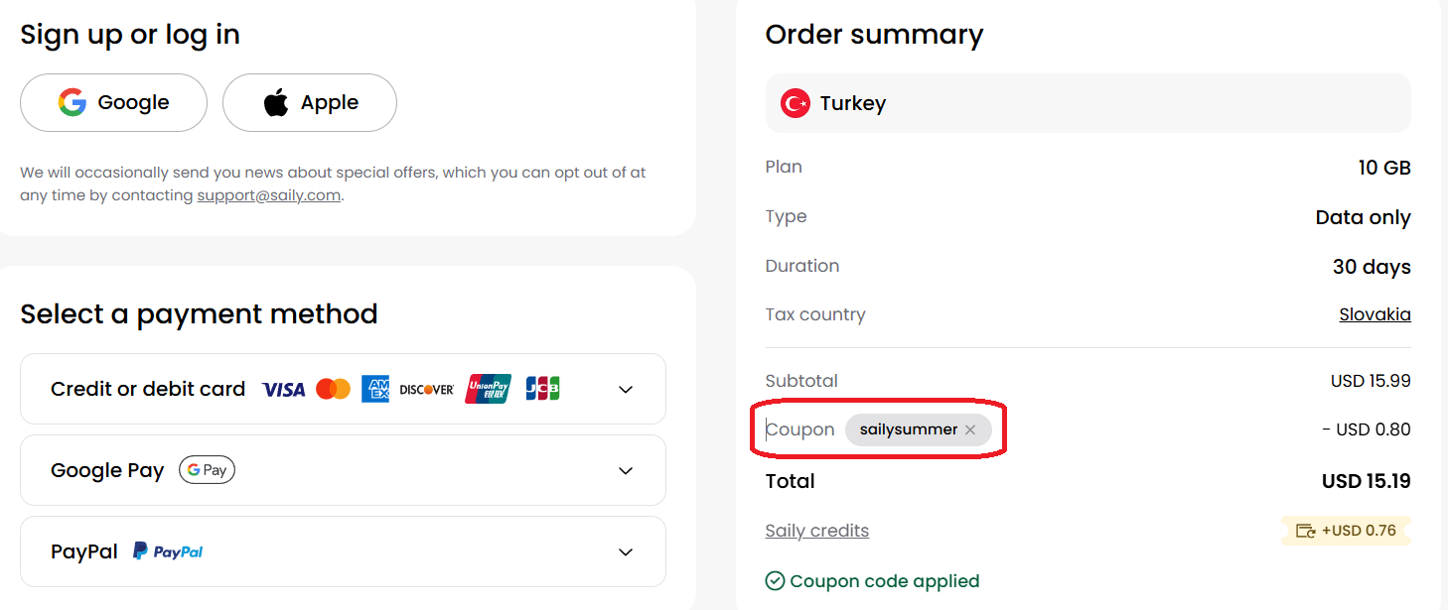Open the support@saily.com email link

pos(268,195)
